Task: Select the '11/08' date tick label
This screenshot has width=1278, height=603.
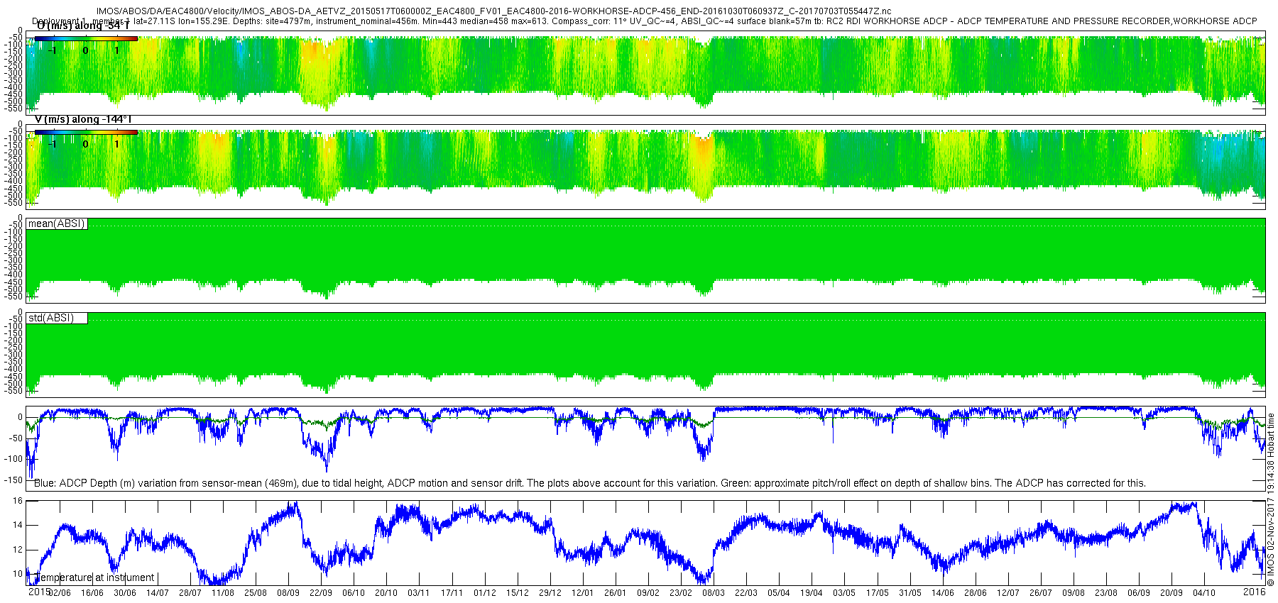Action: [x=223, y=593]
